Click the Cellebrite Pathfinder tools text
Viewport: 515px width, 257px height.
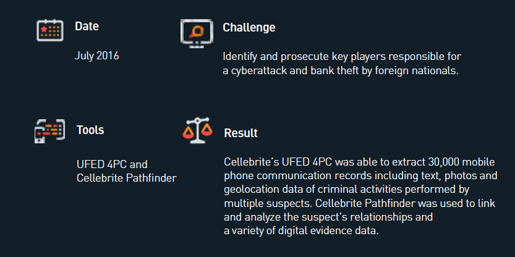127,178
